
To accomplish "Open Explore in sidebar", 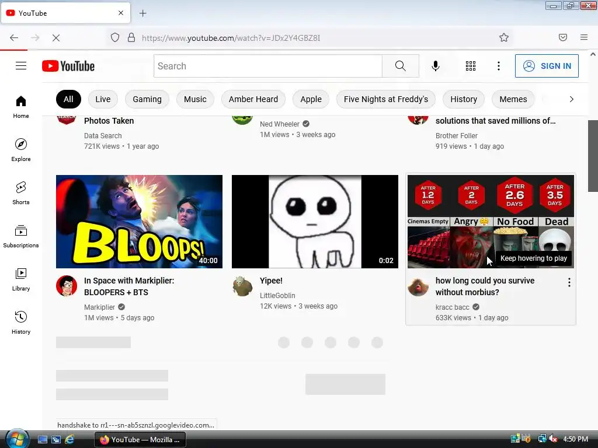I will click(21, 150).
